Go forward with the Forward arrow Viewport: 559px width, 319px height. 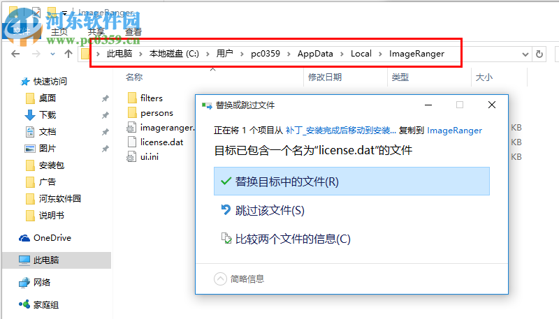tap(36, 54)
